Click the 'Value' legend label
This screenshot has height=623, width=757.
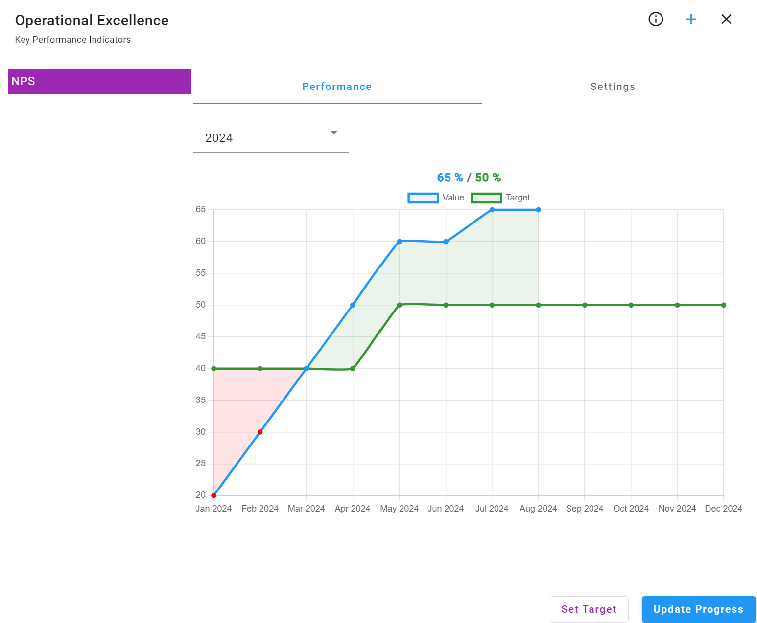[x=453, y=198]
